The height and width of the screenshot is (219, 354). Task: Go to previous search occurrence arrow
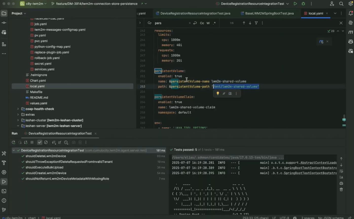[244, 23]
